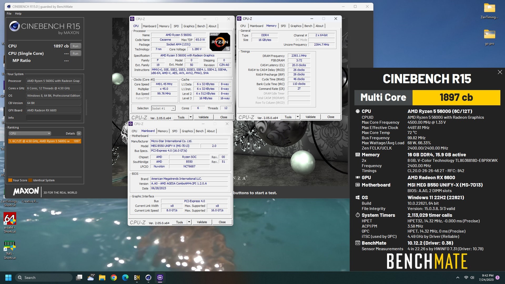Viewport: 505px width, 284px height.
Task: Open Tools dropdown arrow in Memory tab window
Action: pyautogui.click(x=298, y=117)
